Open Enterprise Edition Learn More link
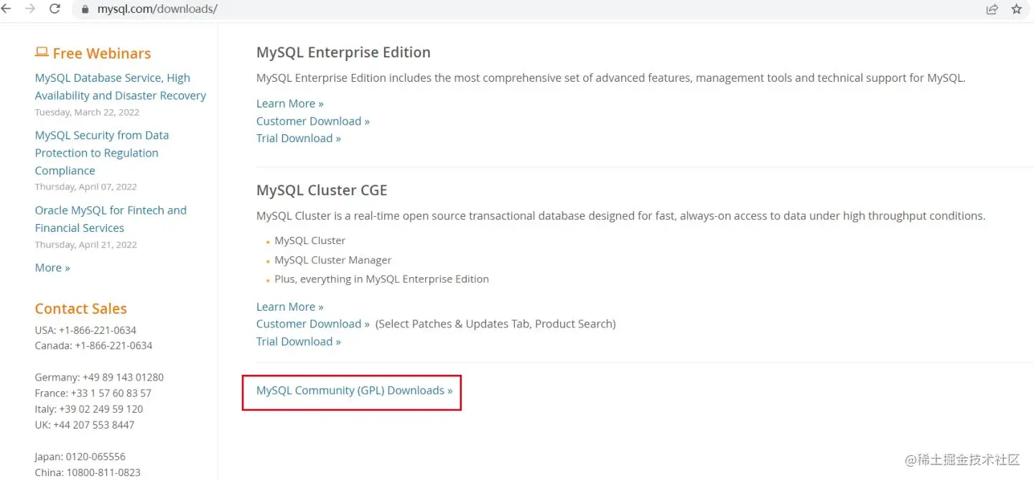 coord(289,103)
